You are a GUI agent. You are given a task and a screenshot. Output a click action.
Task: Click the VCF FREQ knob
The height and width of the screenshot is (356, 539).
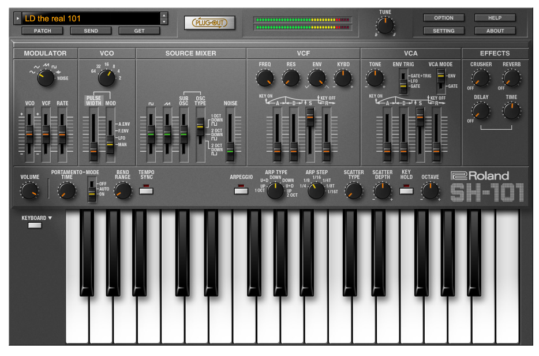tap(265, 78)
